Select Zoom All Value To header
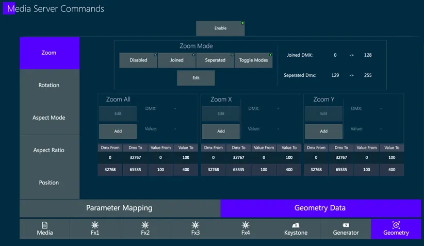Image resolution: width=424 pixels, height=246 pixels. [186, 148]
